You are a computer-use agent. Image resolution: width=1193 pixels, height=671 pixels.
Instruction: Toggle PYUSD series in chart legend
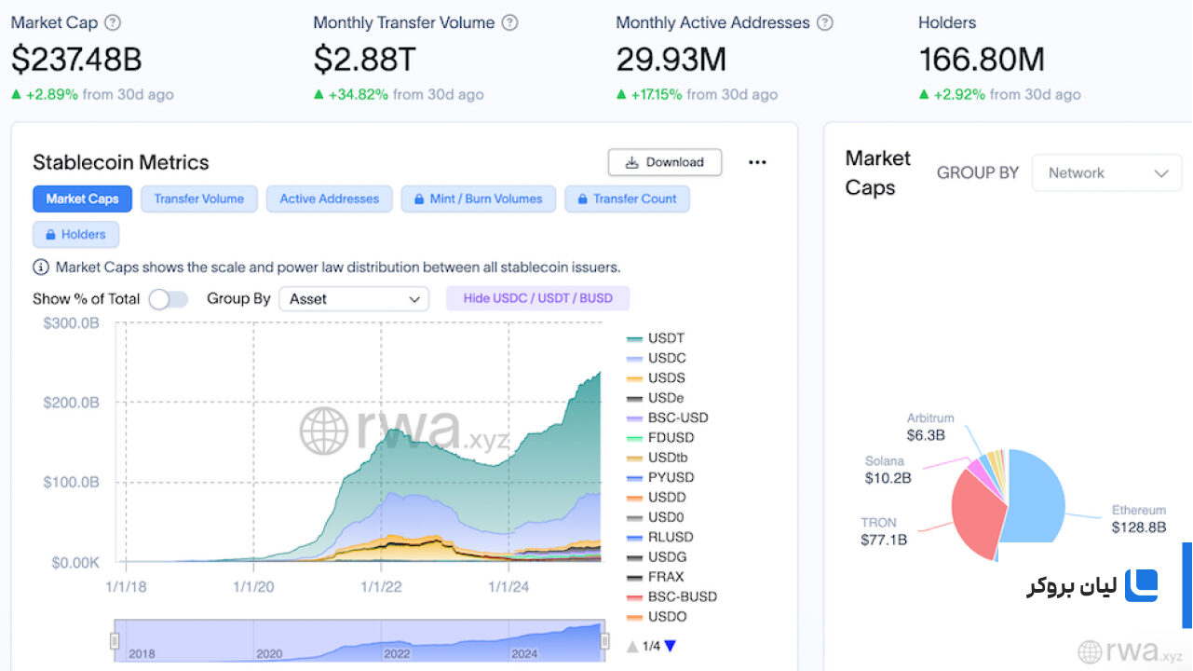tap(660, 477)
